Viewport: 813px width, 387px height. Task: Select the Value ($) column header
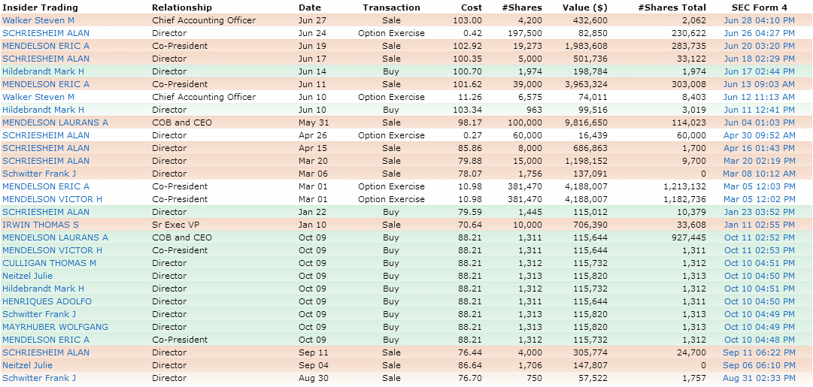[585, 8]
